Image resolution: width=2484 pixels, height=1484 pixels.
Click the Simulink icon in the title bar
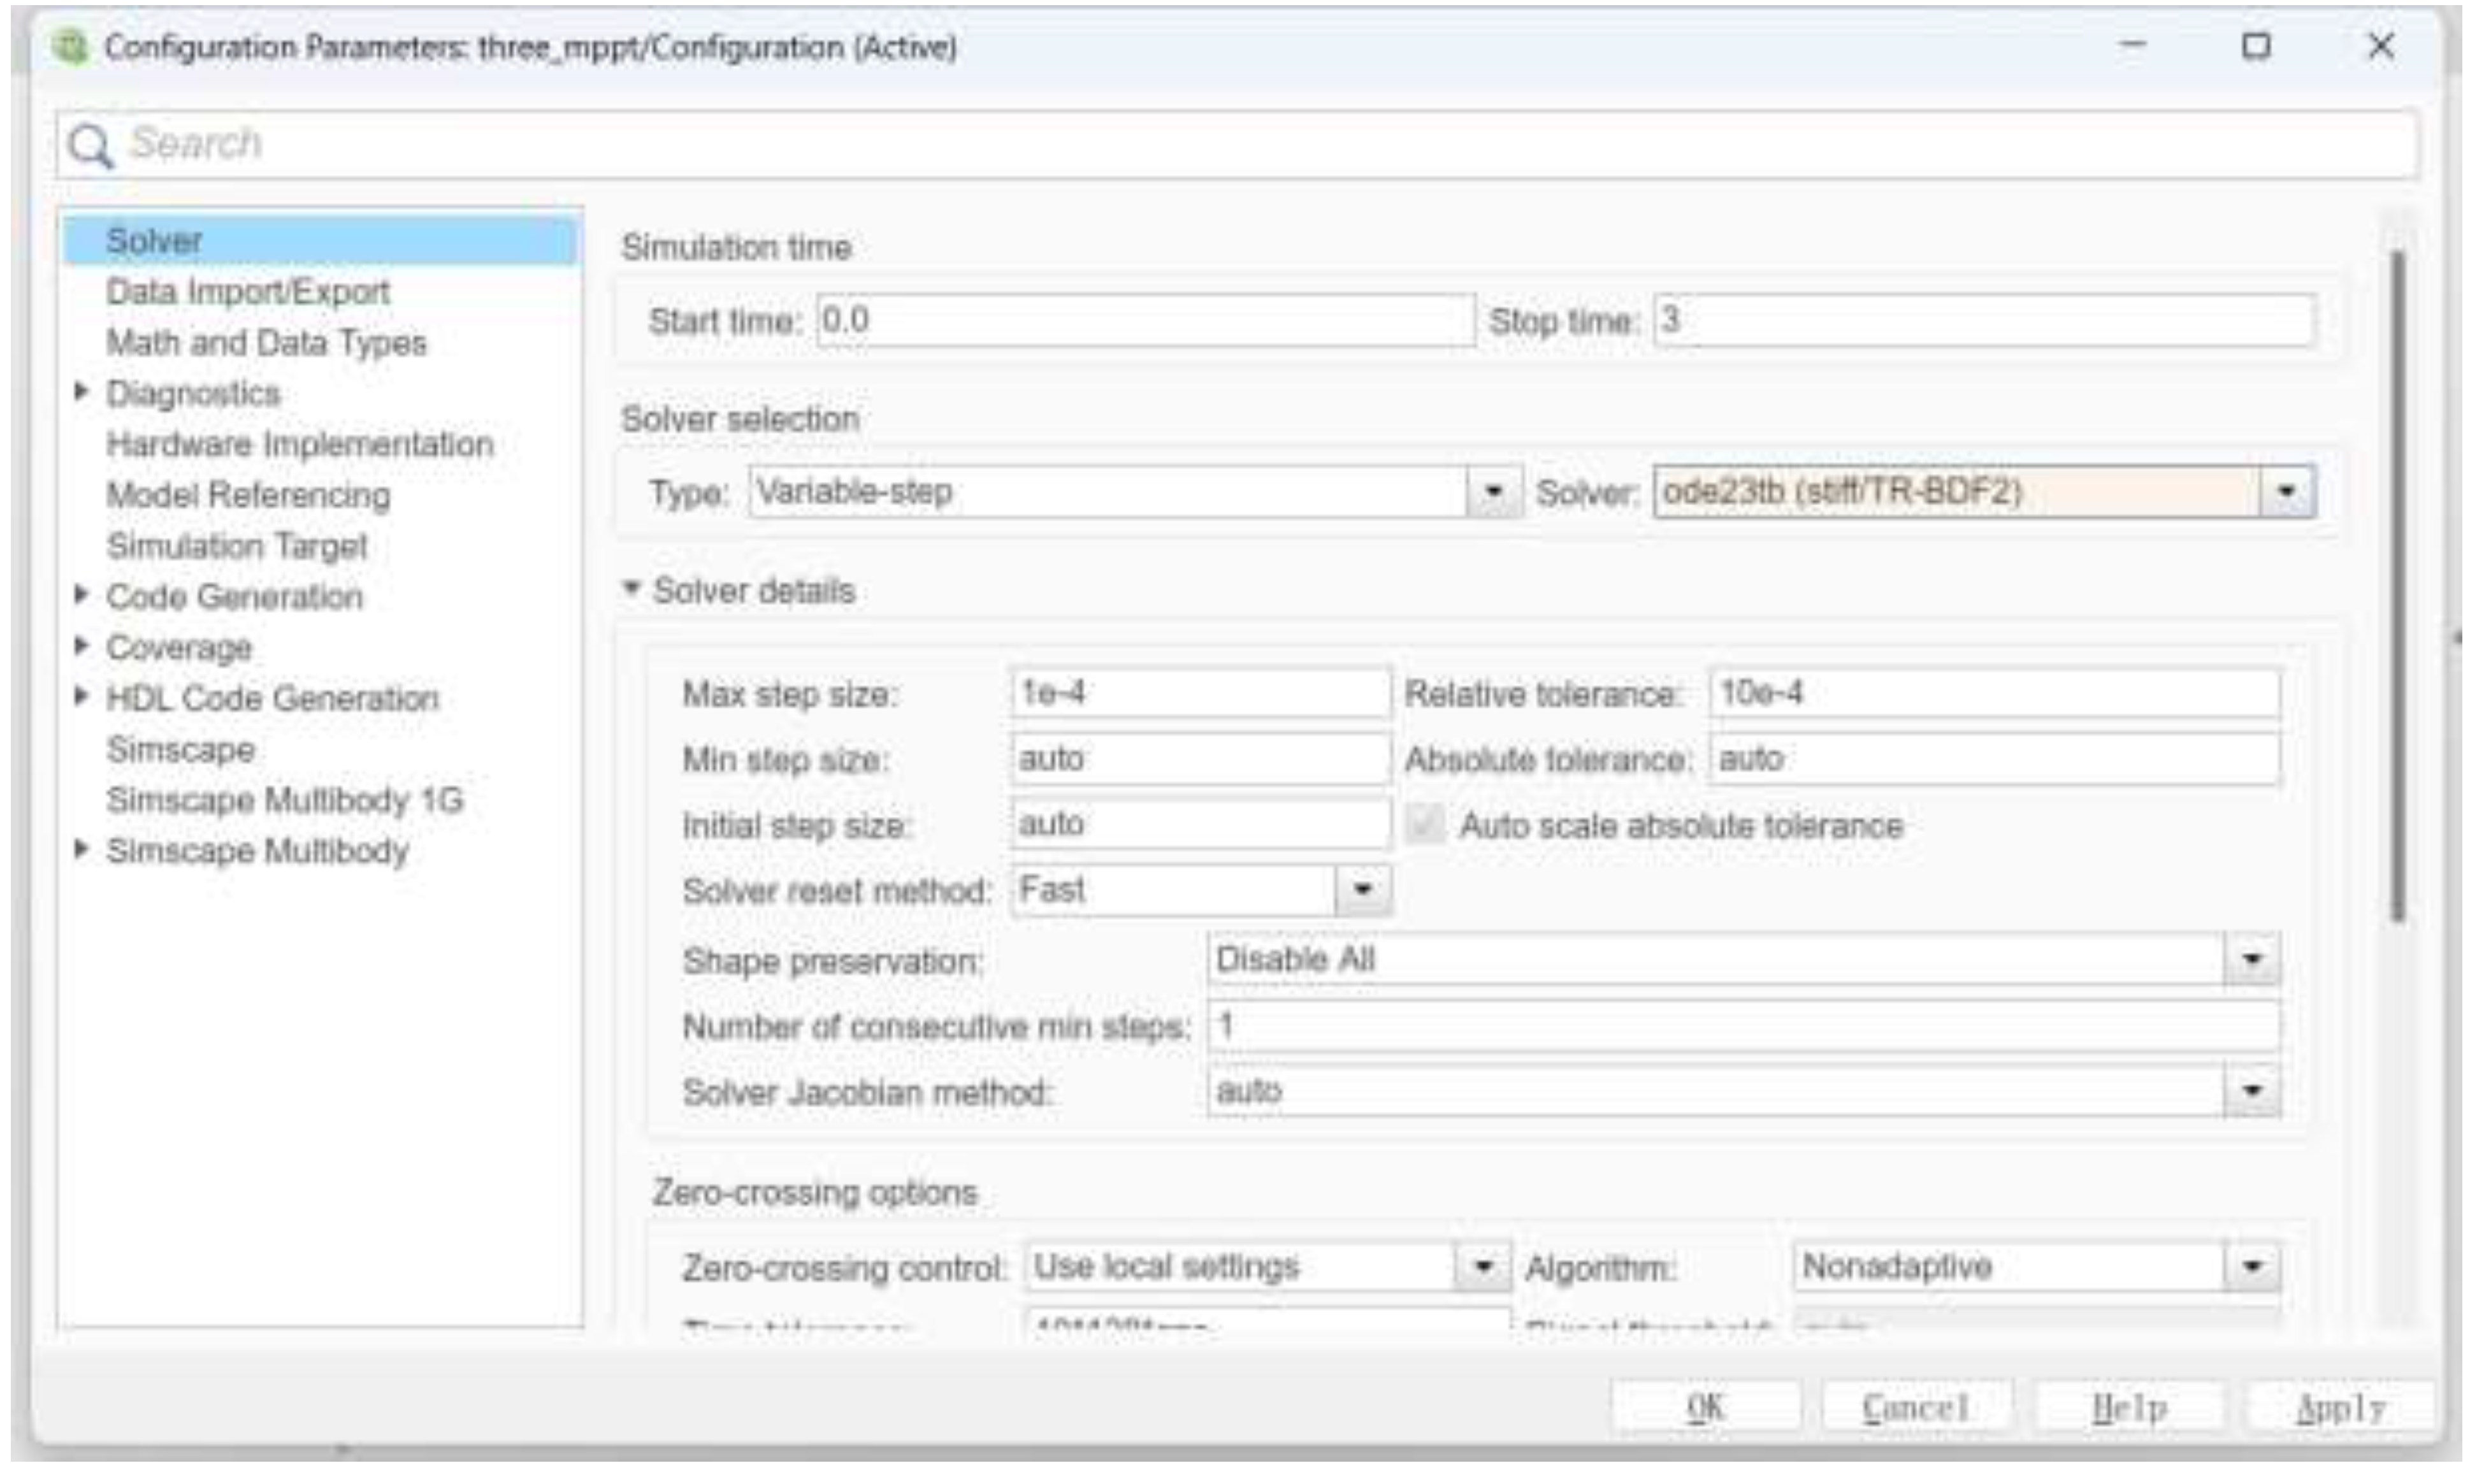[68, 45]
